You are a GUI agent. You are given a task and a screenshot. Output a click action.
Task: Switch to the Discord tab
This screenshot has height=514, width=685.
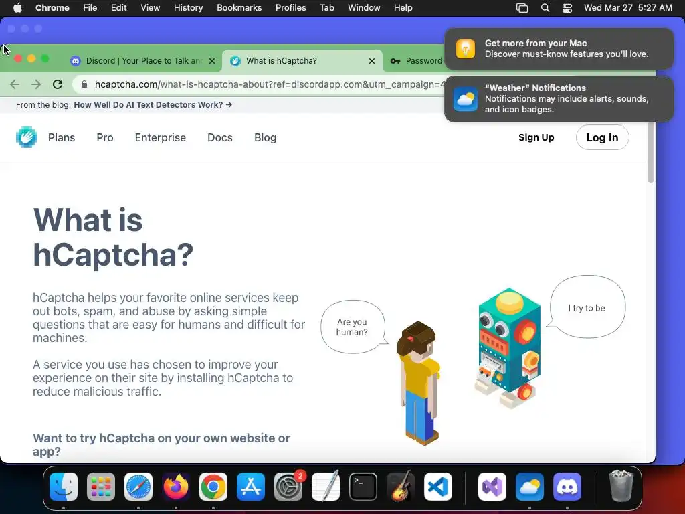tap(143, 61)
